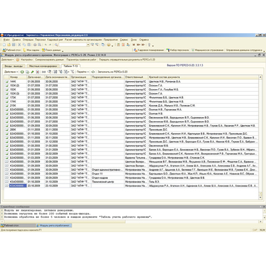Open Кадровое планирование panel button
Viewport: 266px width, 266px height.
[x=149, y=50]
